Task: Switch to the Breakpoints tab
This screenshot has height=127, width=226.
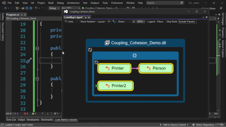Action: [x=33, y=120]
